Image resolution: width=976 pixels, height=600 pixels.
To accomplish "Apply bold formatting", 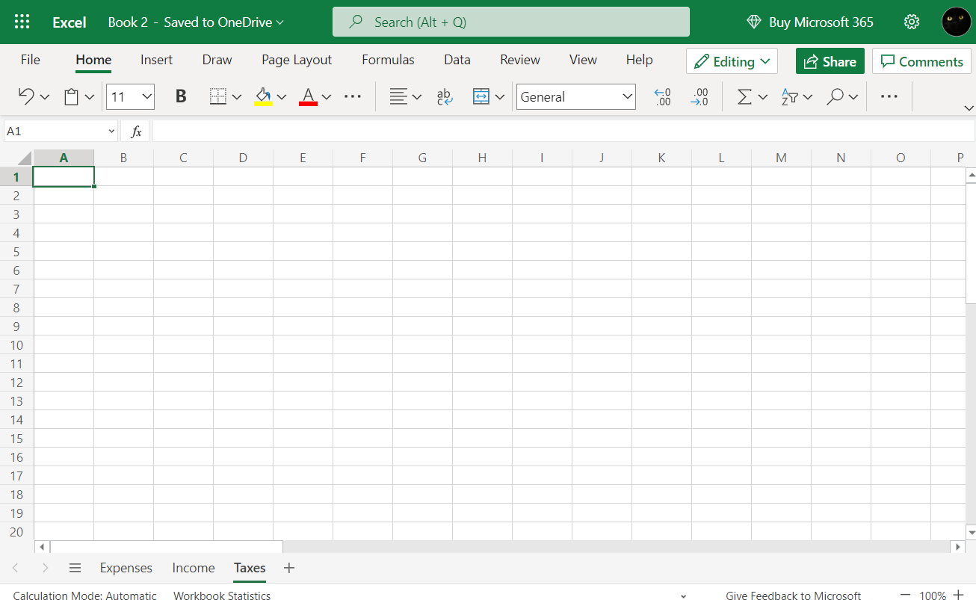I will click(180, 96).
